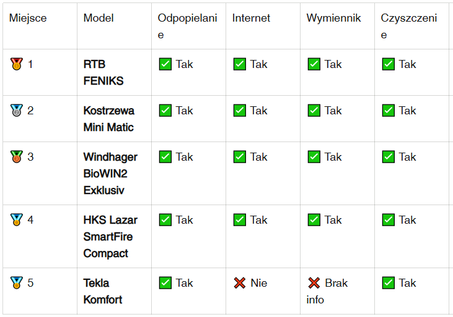The image size is (453, 317).
Task: Click the green check in RTB FENIKS Internet cell
Action: coord(239,64)
